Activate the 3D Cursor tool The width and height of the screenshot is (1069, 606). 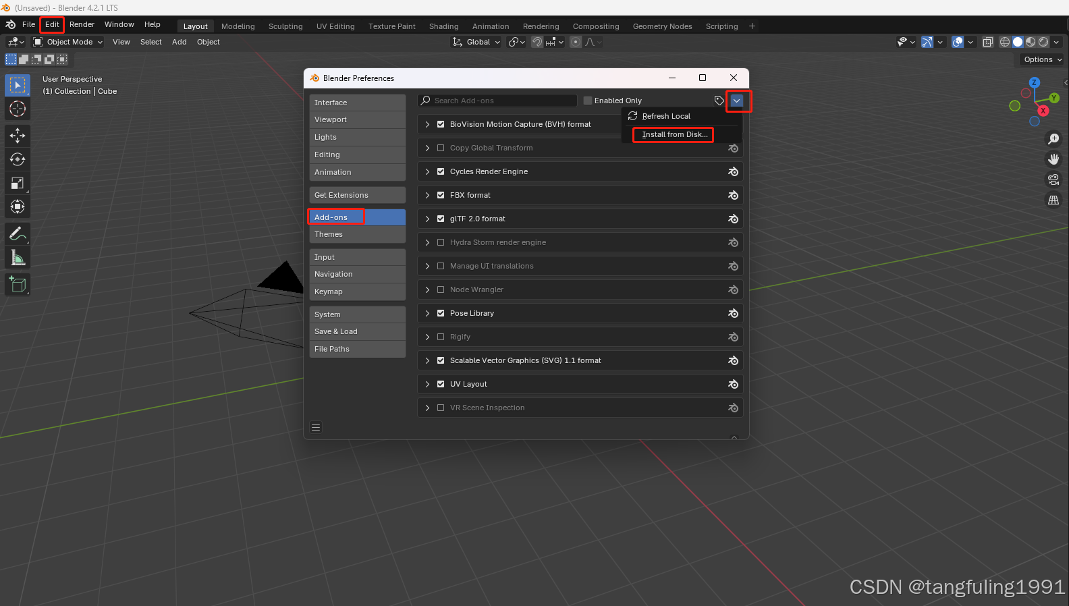click(18, 109)
